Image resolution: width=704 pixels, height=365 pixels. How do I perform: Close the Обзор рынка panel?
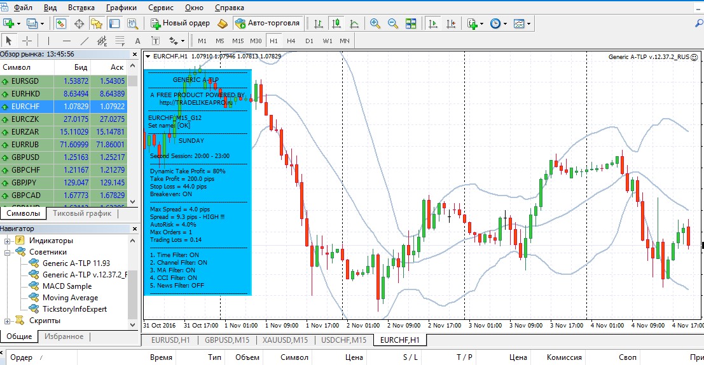[134, 54]
